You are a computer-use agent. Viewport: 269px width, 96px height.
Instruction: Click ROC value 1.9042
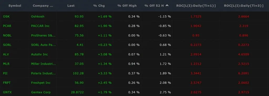coord(196,26)
